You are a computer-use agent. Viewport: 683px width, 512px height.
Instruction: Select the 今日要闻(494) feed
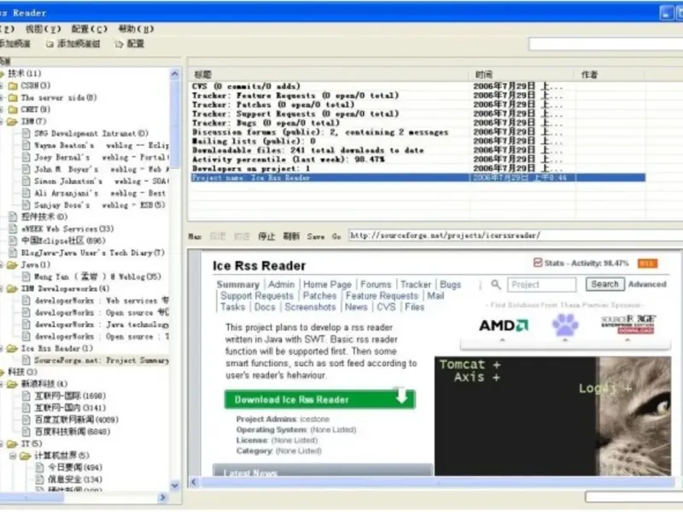coord(75,468)
